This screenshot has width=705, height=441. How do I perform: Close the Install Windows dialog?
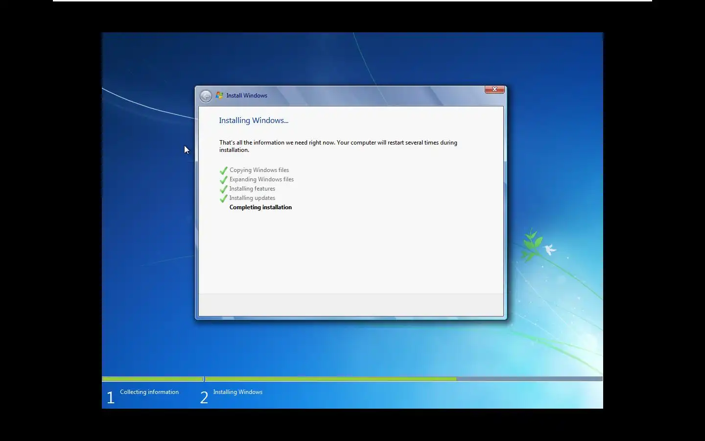494,89
